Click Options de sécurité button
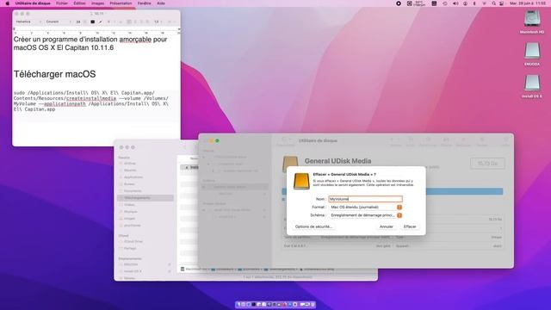The height and width of the screenshot is (310, 551). tap(313, 226)
